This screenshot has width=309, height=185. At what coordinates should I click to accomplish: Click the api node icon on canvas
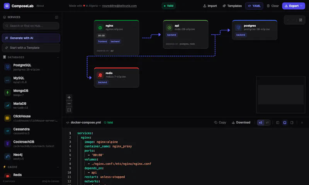tap(169, 27)
